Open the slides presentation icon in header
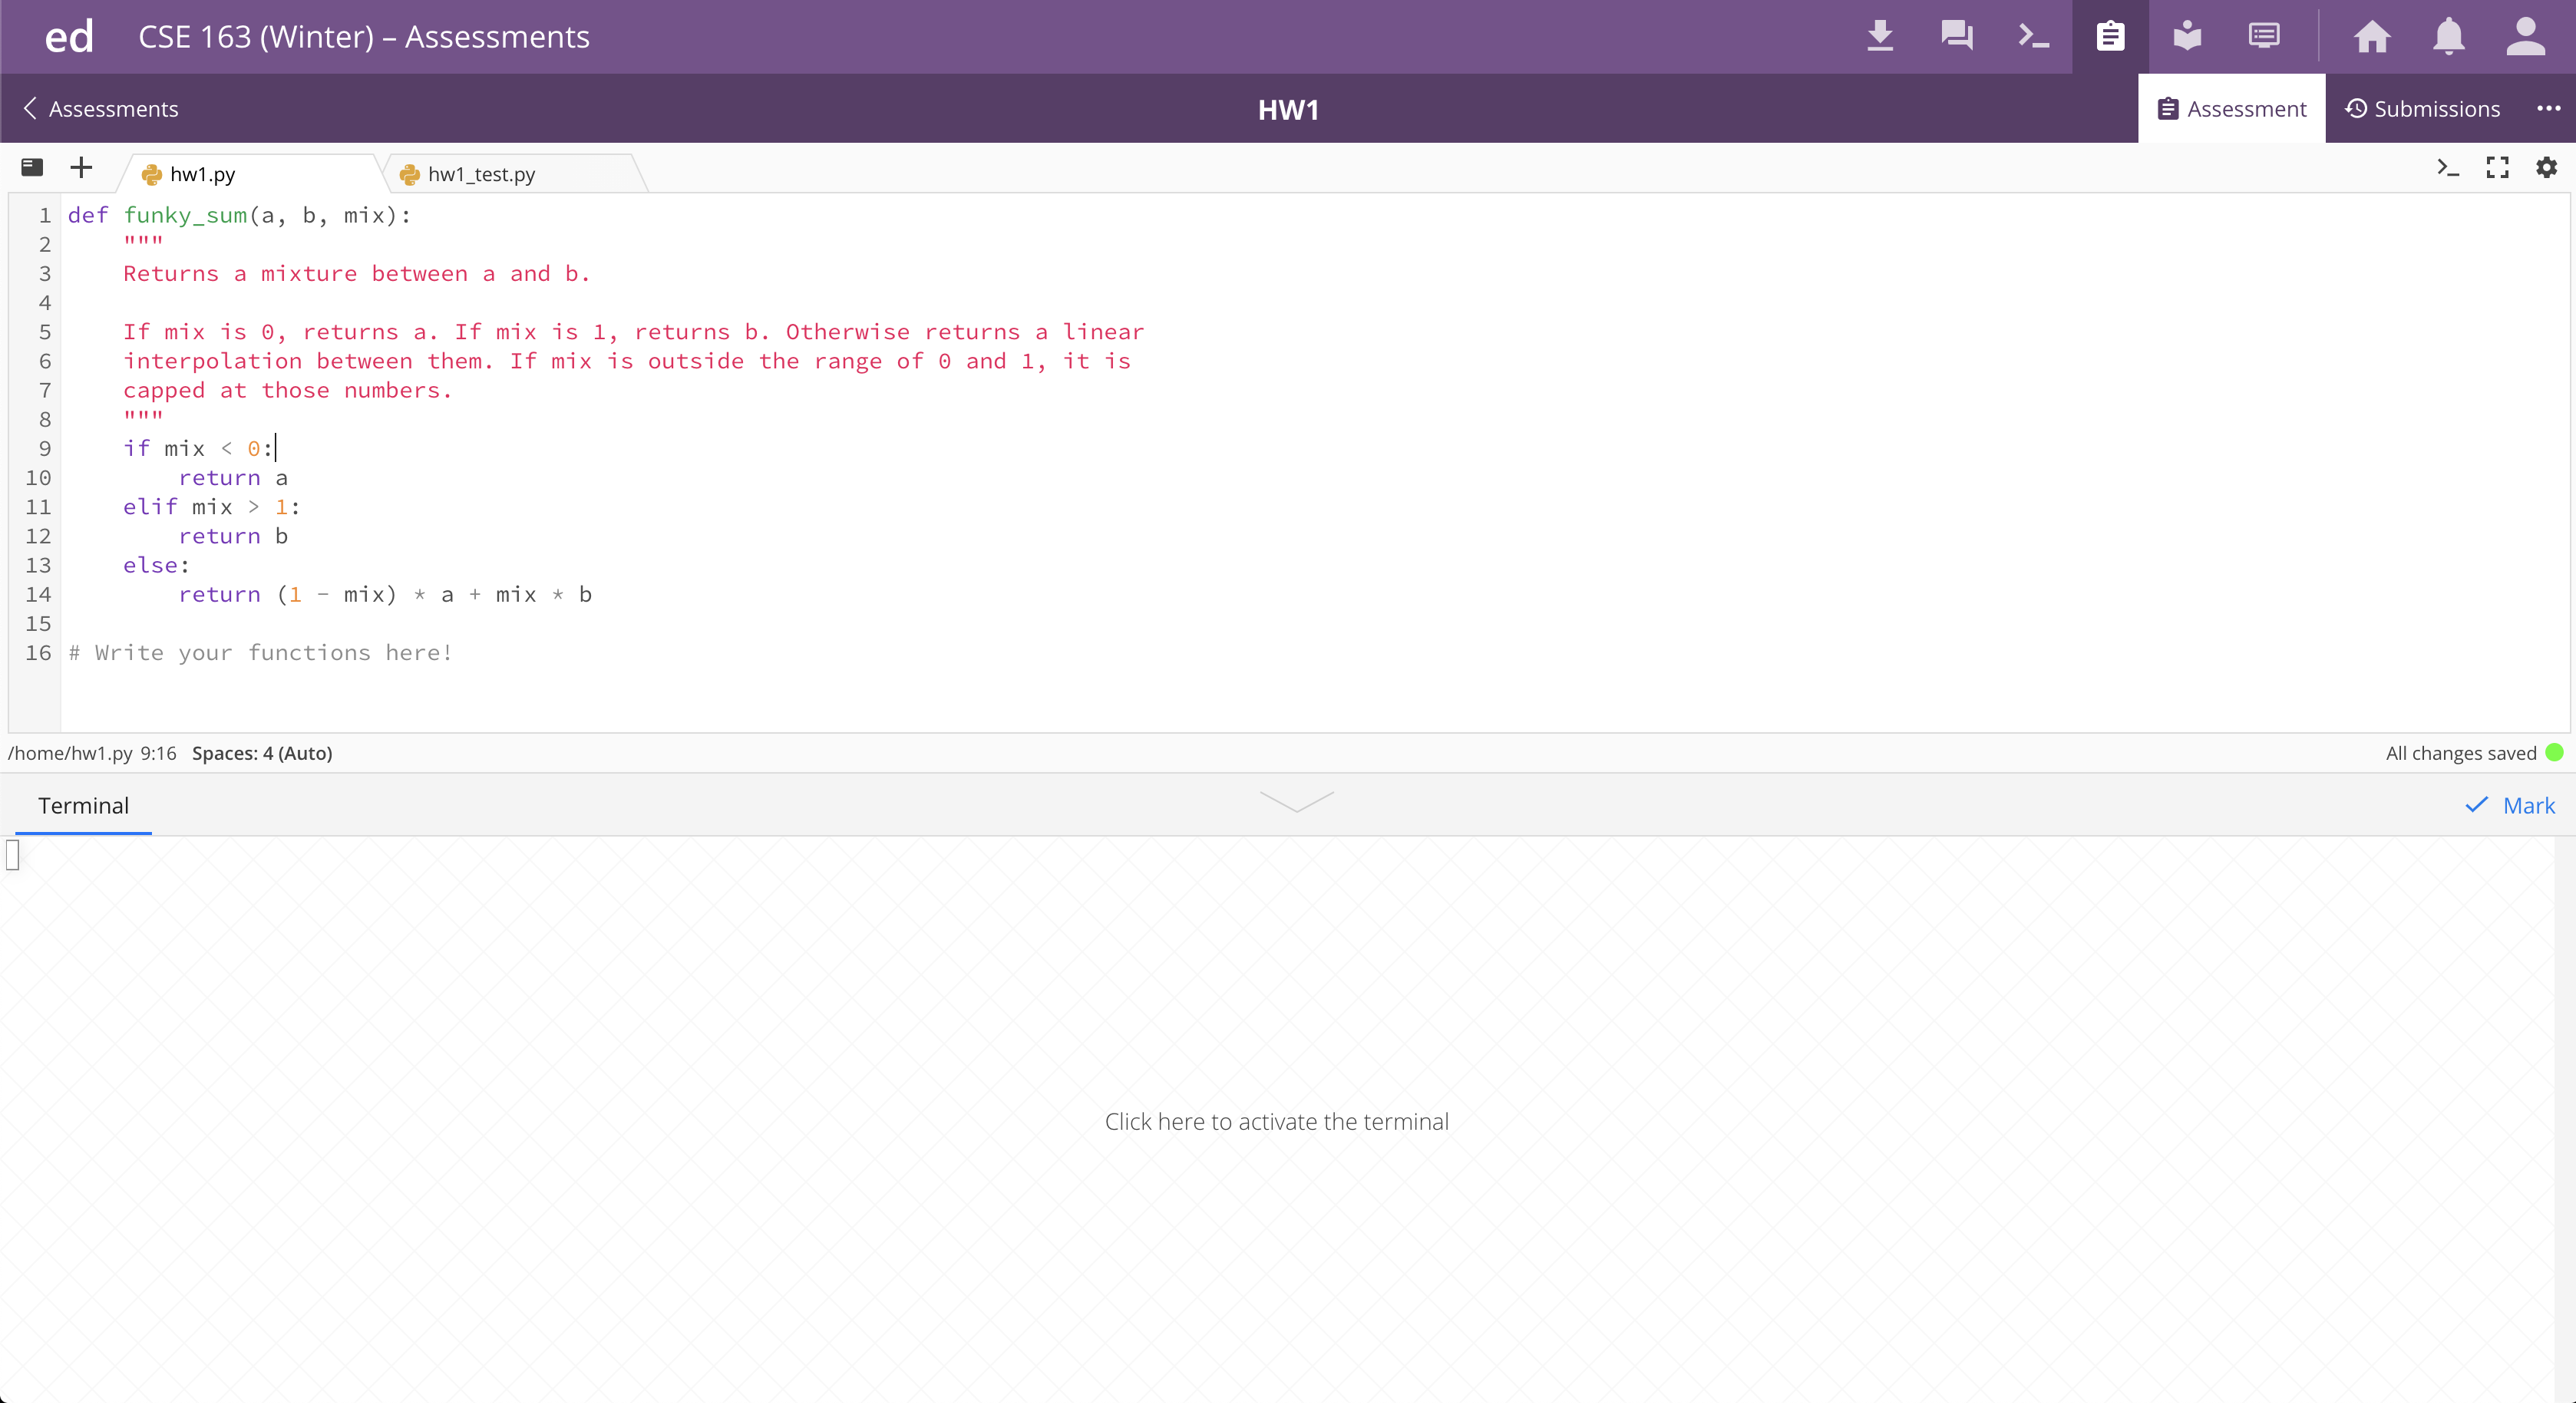This screenshot has height=1403, width=2576. point(2264,36)
